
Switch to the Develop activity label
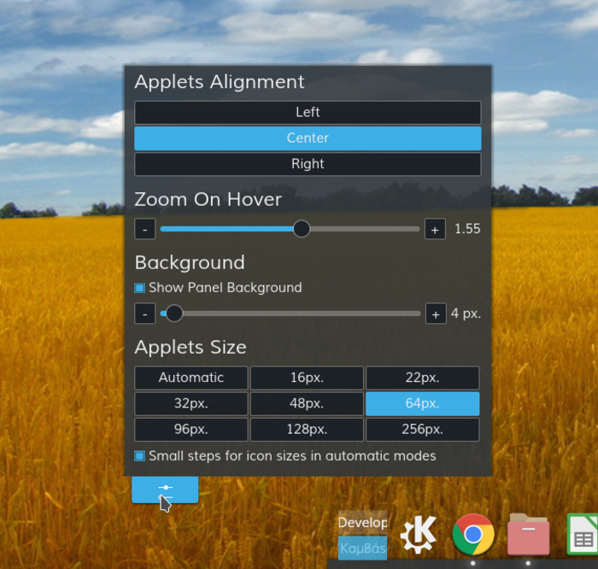(363, 523)
